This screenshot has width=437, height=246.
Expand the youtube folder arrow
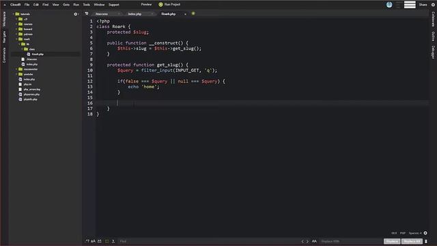[x=16, y=74]
